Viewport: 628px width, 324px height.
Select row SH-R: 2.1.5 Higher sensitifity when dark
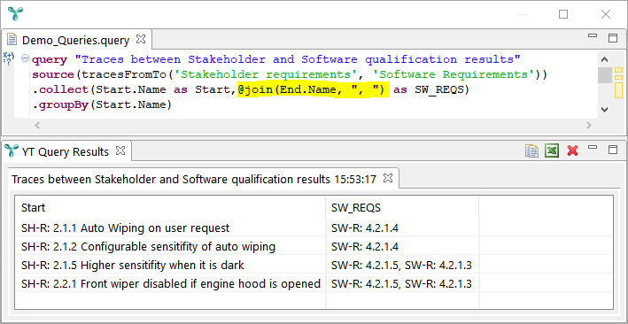314,265
